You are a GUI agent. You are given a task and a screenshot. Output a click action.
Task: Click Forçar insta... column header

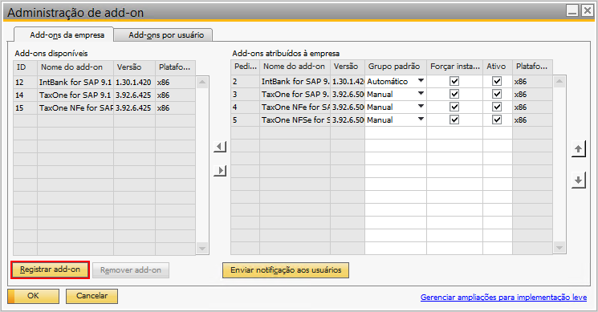click(x=454, y=67)
